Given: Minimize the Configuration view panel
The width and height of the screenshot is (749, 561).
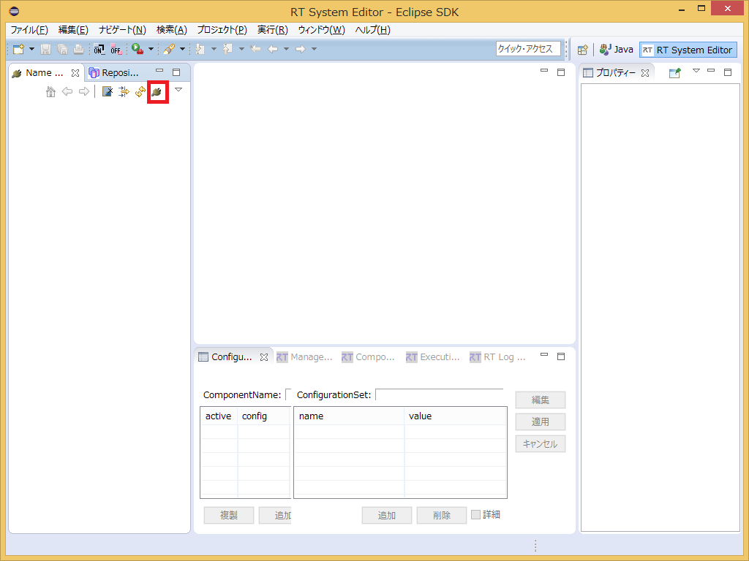Looking at the screenshot, I should point(544,355).
